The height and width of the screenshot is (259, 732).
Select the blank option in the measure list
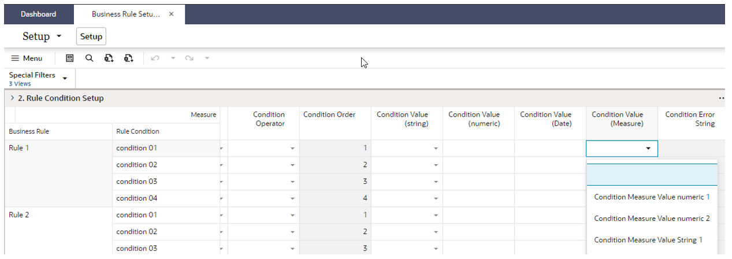point(652,175)
